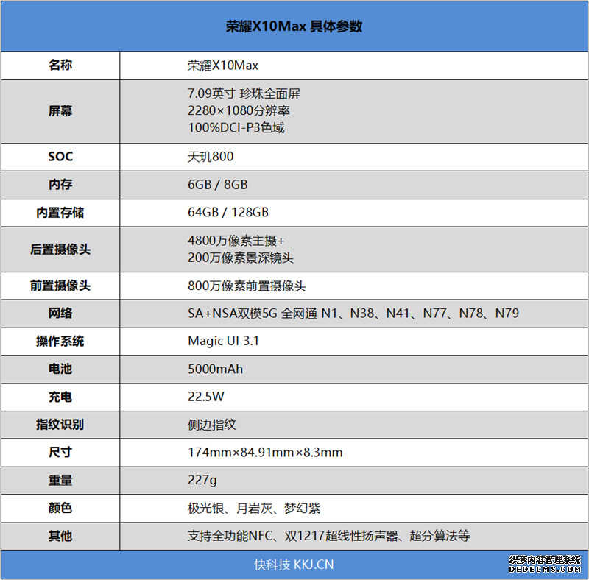Click the value 227g
Viewport: 589px width, 580px height.
pyautogui.click(x=202, y=481)
